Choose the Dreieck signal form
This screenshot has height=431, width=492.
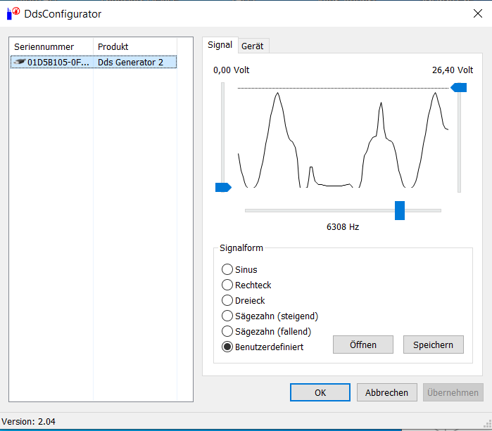(x=227, y=300)
